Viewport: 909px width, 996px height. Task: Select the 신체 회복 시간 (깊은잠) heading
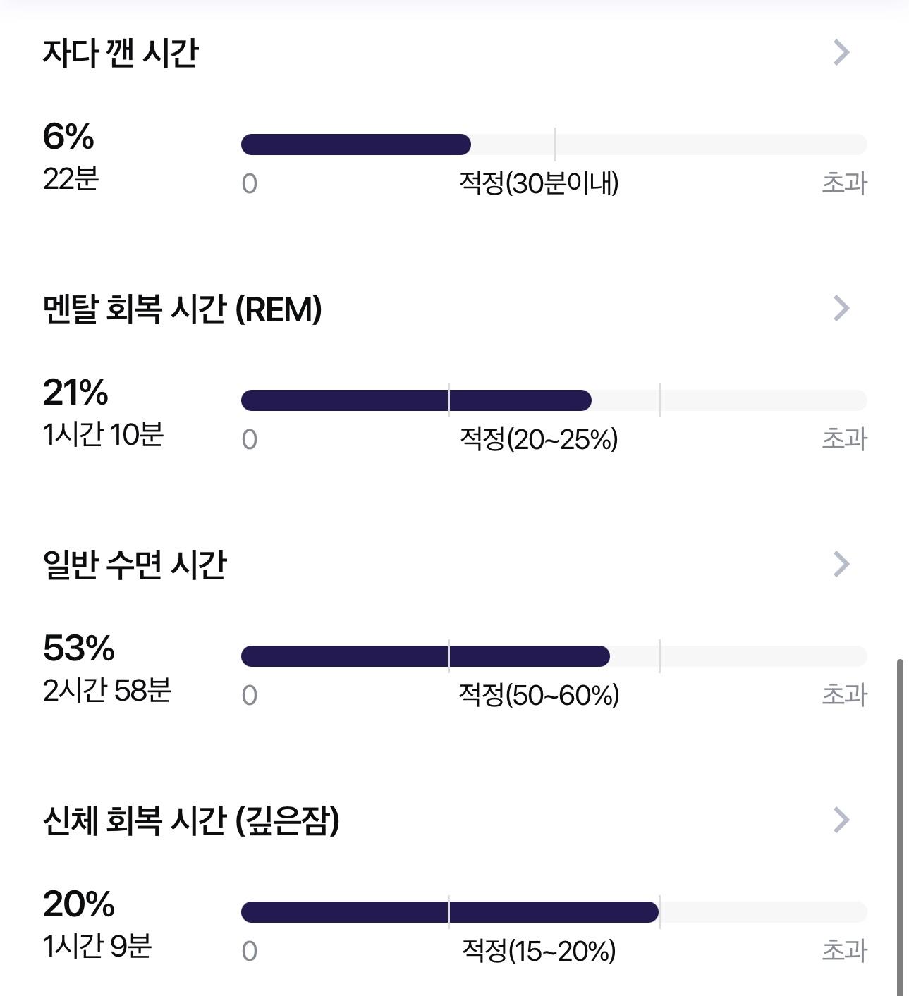(191, 820)
